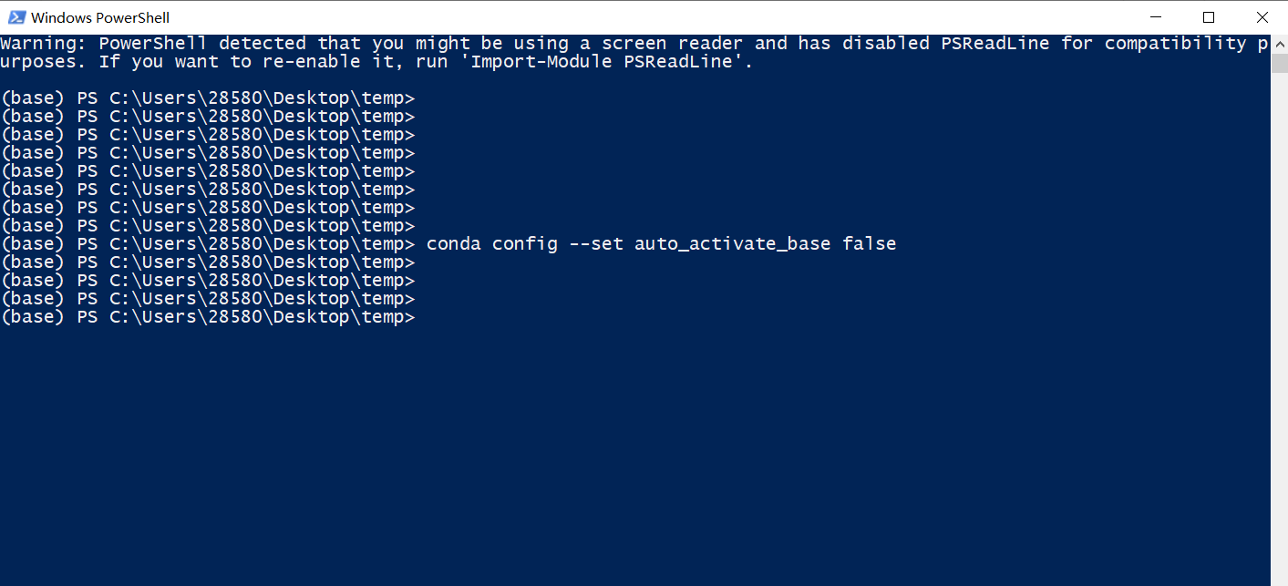Viewport: 1288px width, 586px height.
Task: Click the minimize button
Action: 1156,16
